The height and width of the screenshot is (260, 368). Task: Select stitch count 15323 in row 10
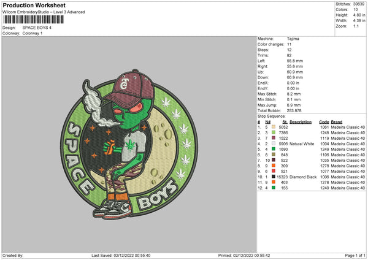pos(282,177)
